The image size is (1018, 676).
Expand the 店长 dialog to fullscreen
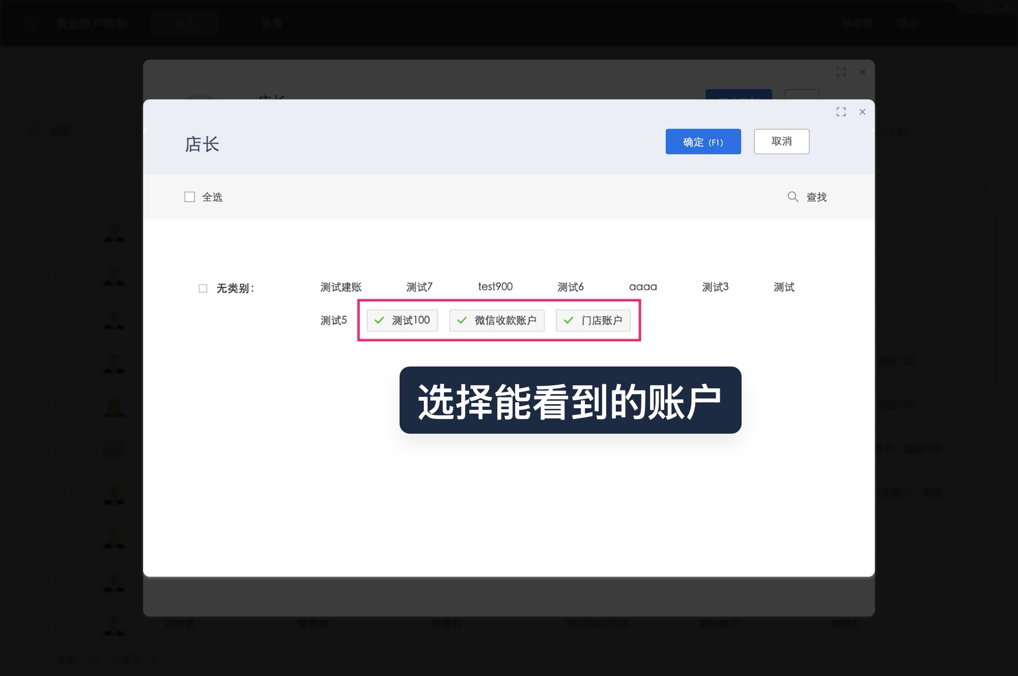(x=841, y=112)
